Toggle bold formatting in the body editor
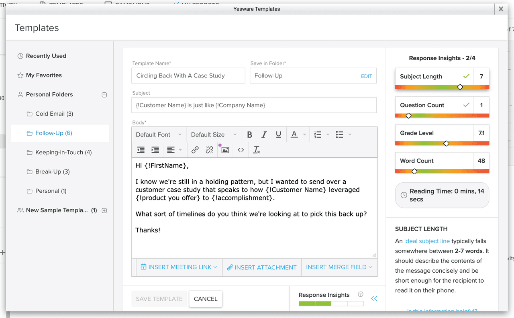This screenshot has width=514, height=318. (249, 135)
